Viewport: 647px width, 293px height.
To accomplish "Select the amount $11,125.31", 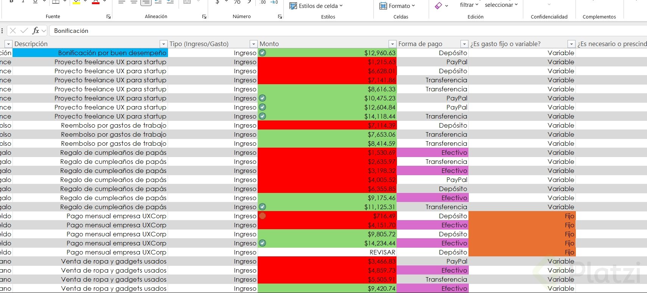I will [x=327, y=207].
